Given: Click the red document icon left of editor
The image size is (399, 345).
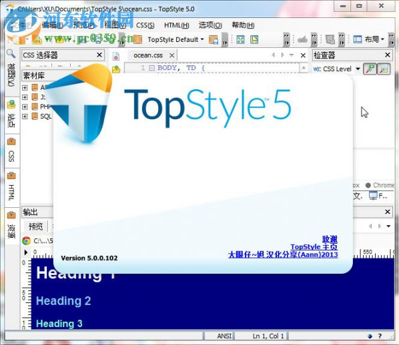Looking at the screenshot, I should point(116,56).
